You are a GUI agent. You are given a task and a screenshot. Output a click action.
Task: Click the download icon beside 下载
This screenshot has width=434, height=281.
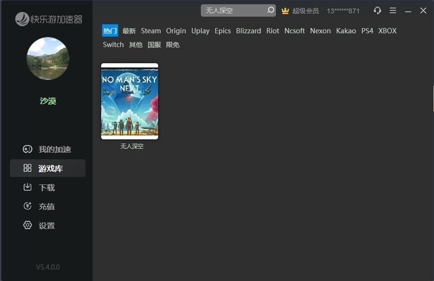(x=28, y=187)
